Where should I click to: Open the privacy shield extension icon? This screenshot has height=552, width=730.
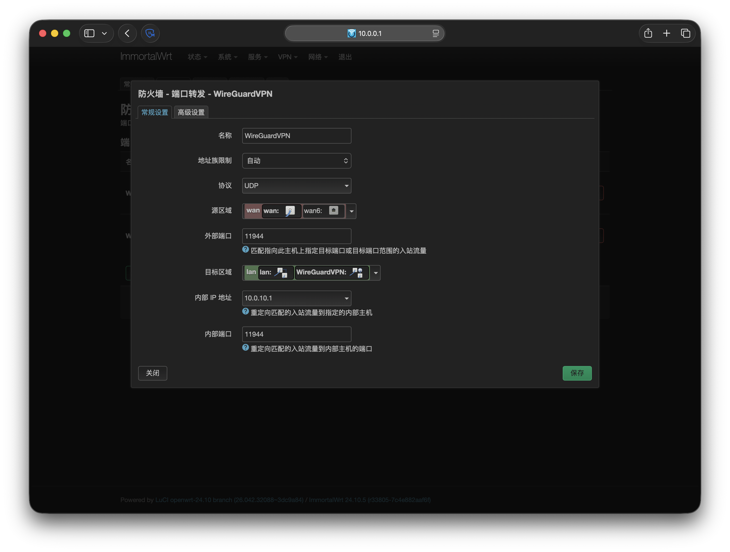[x=150, y=33]
